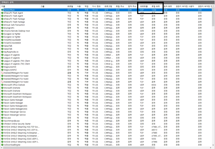Click the green check icon for NameOfRule
215x149 pixels.
[2, 10]
